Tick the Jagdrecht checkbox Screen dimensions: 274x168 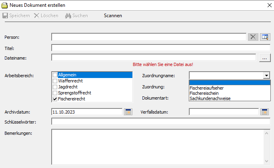click(55, 87)
